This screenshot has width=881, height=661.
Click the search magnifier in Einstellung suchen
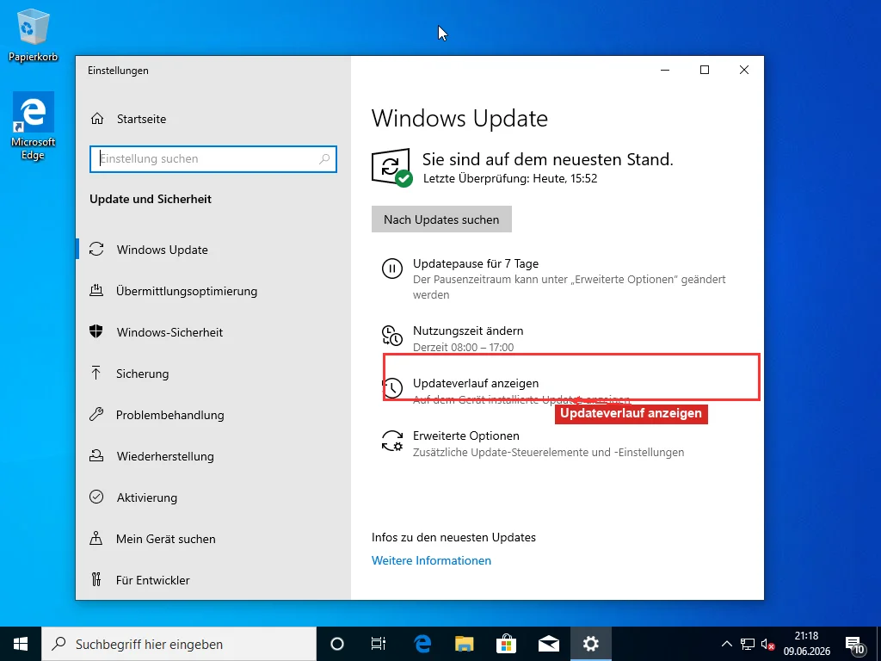pos(324,159)
